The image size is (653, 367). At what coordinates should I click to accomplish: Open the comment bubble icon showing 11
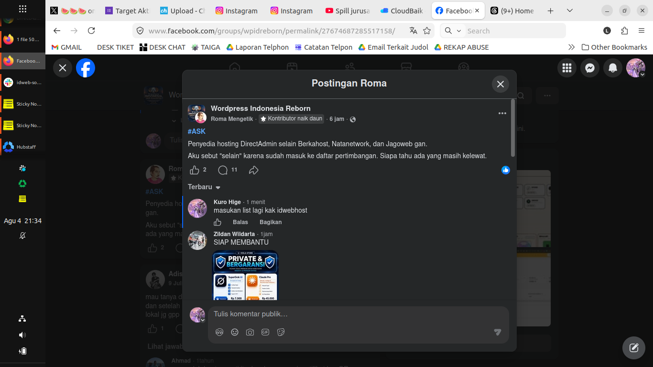[223, 170]
